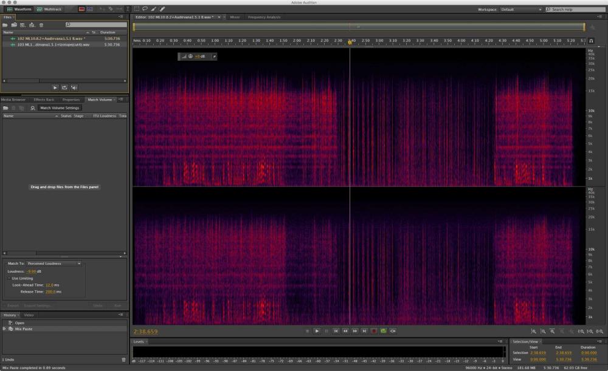Click Insert into Multitrack icon in Files panel
Screen dimensions: 608x371
(32, 25)
